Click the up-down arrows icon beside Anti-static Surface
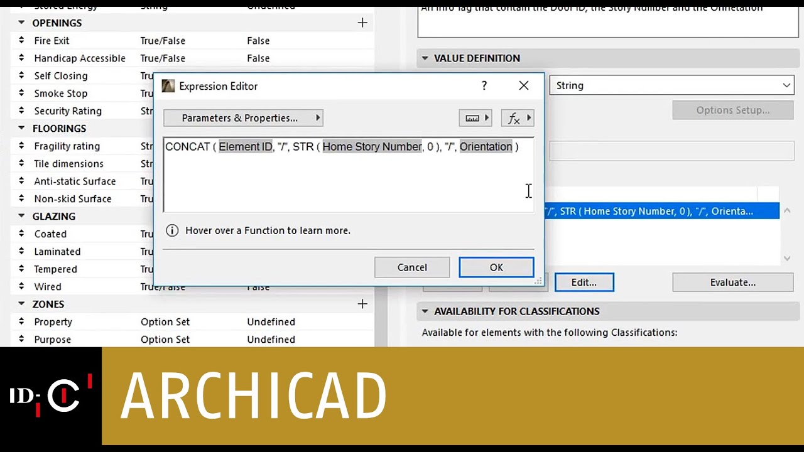Image resolution: width=804 pixels, height=452 pixels. pos(21,181)
